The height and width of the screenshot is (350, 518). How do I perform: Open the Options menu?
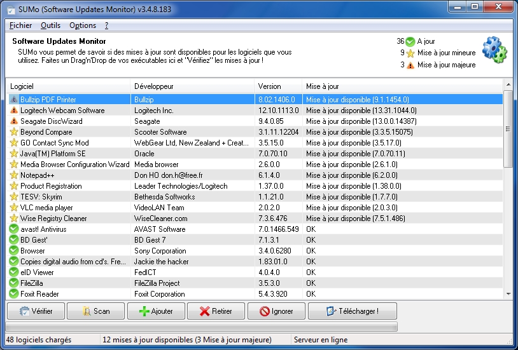83,25
